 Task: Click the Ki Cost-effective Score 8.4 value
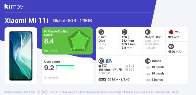coord(49,41)
